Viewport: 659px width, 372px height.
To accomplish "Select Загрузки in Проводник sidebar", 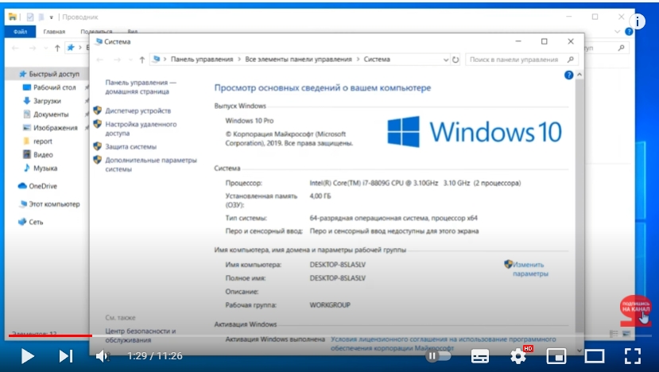I will point(42,101).
